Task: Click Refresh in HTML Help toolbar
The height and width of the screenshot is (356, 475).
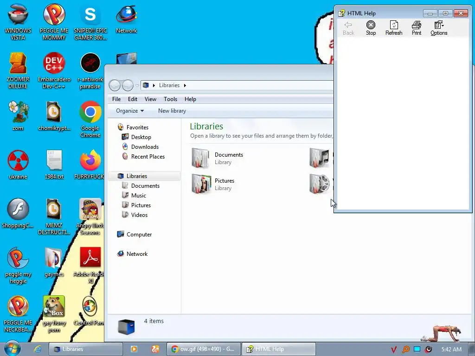Action: pyautogui.click(x=394, y=28)
